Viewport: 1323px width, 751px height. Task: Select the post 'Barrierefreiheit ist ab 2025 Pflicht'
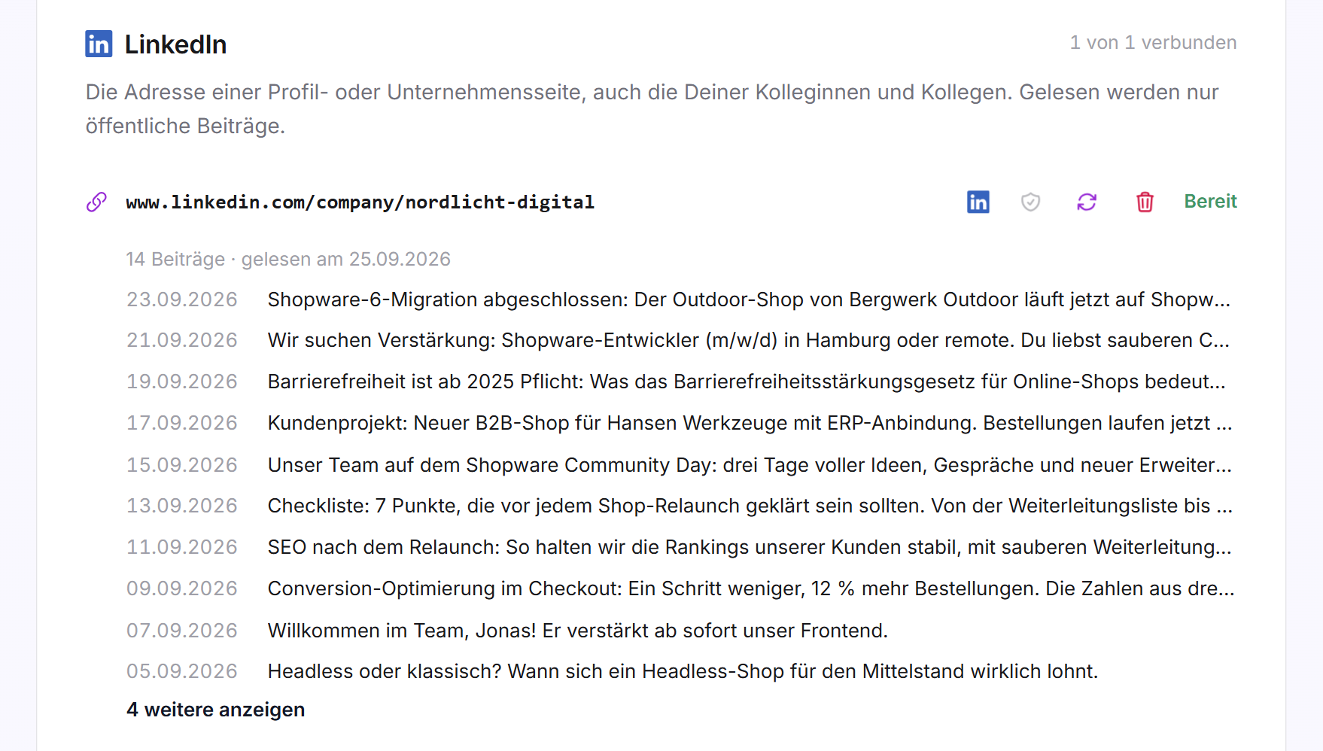747,382
